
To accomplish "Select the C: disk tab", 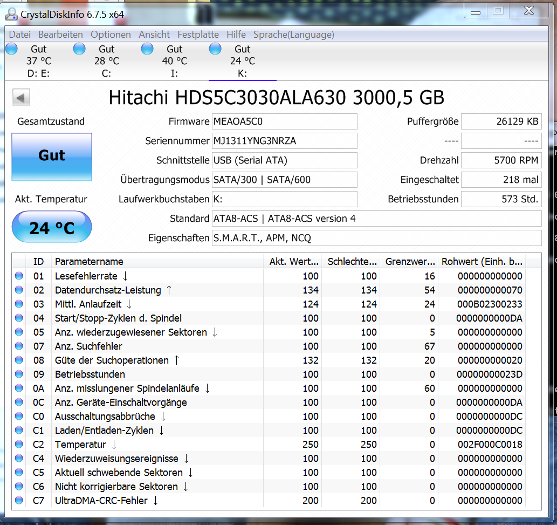I will click(106, 61).
